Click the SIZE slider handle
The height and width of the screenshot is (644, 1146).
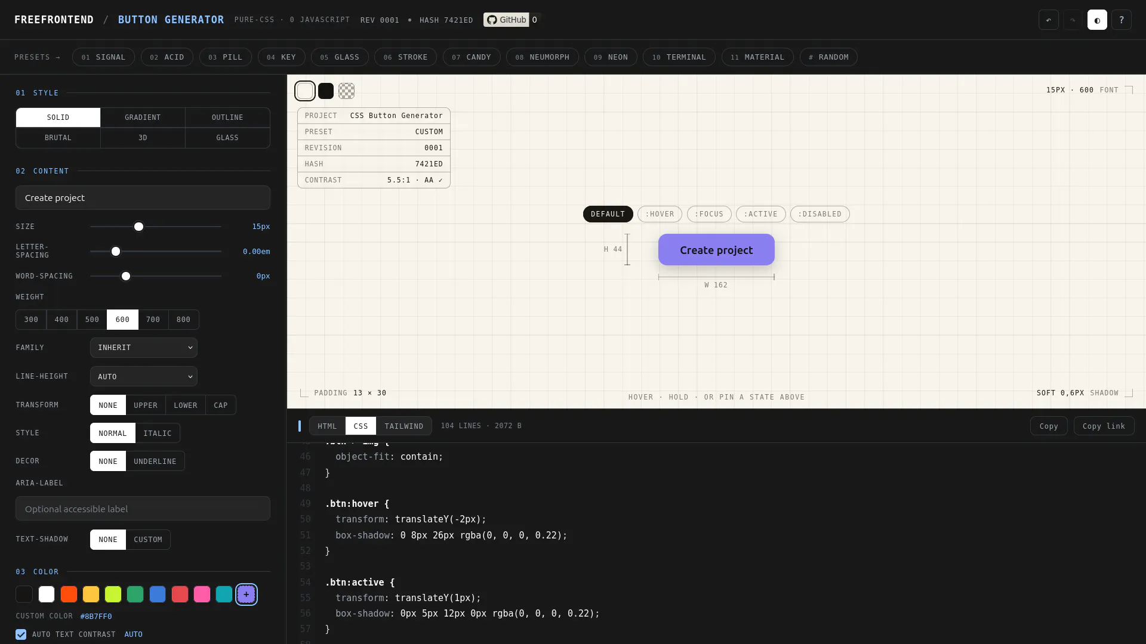pos(138,227)
